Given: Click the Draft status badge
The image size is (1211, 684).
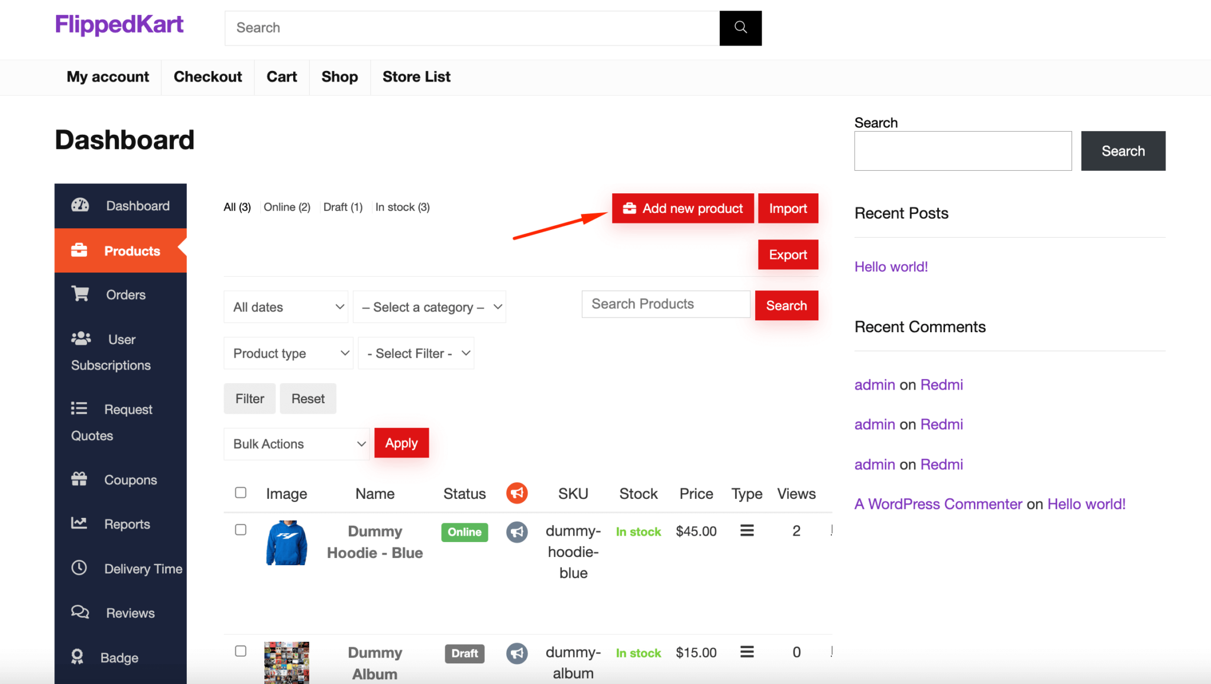Looking at the screenshot, I should (464, 653).
